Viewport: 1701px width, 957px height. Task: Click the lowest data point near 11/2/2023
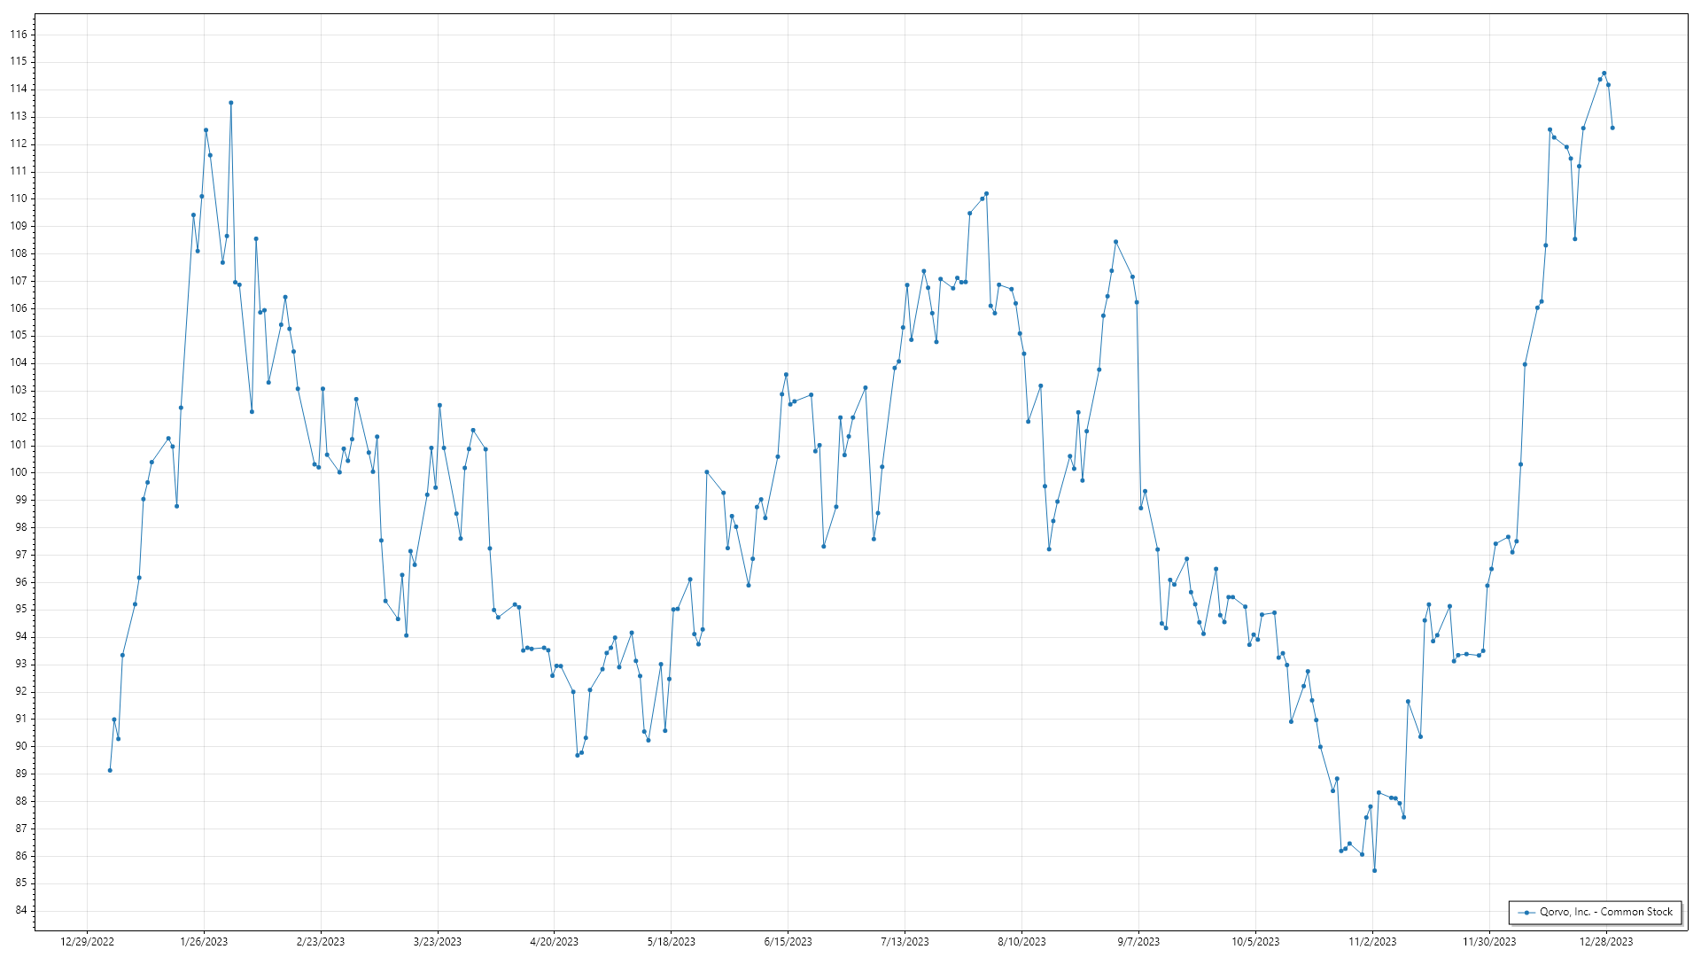1374,870
